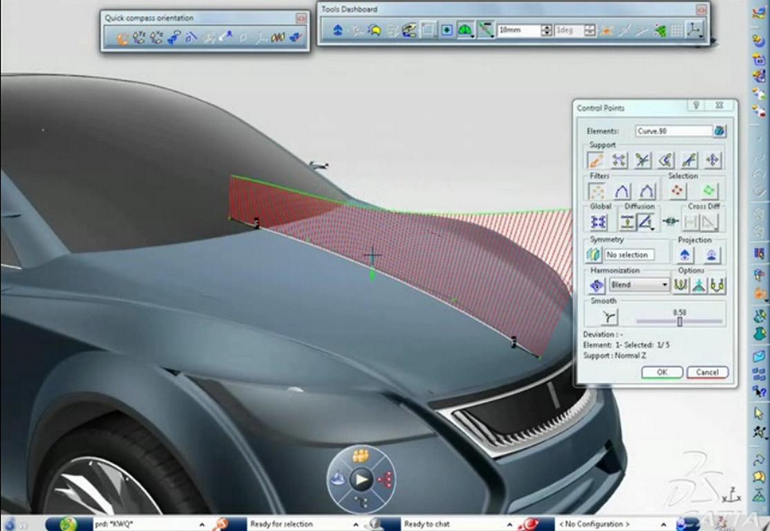Click the Smooth run icon
The height and width of the screenshot is (531, 770).
(609, 317)
